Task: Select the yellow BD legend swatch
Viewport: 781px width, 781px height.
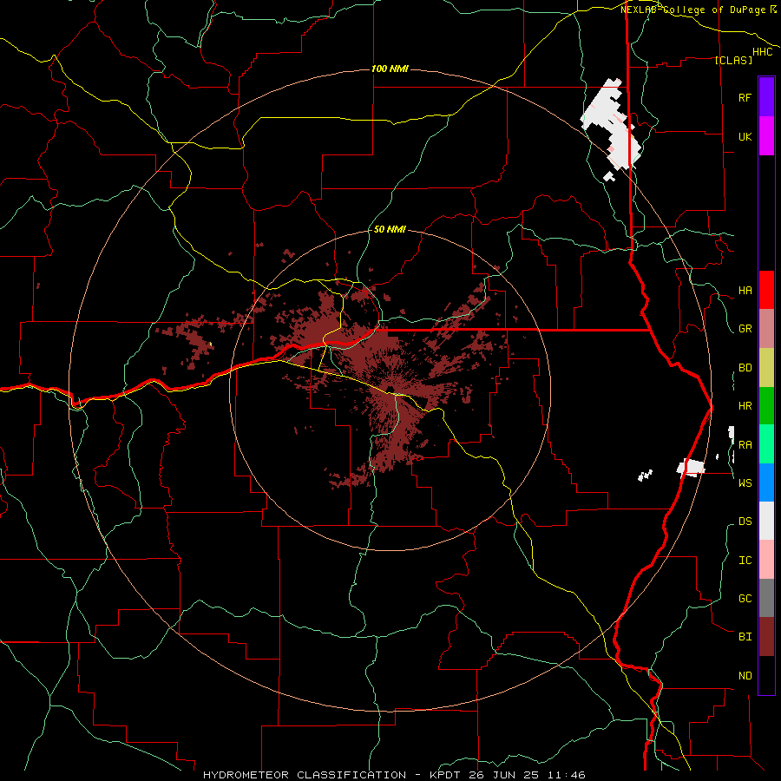Action: click(766, 368)
